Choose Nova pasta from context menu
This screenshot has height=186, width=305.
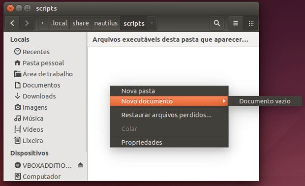[169, 91]
